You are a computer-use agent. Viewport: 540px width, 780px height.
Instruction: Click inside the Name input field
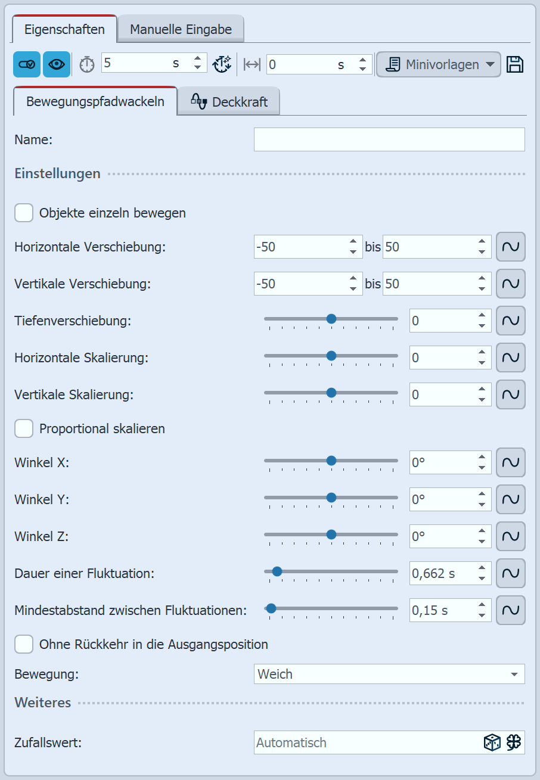[389, 139]
